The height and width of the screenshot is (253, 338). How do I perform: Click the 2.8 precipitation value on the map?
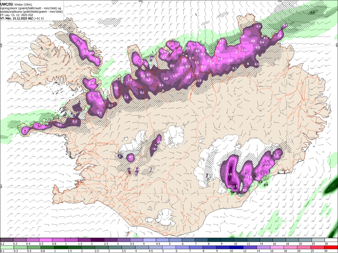click(230, 174)
